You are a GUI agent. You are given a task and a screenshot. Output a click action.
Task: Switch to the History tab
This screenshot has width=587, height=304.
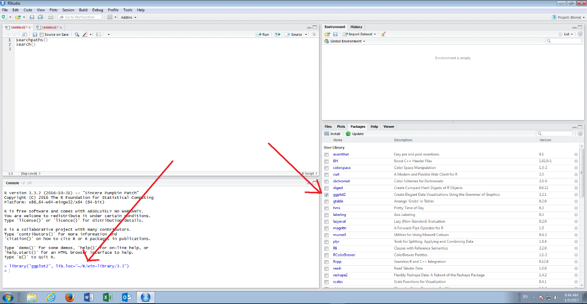(x=356, y=27)
